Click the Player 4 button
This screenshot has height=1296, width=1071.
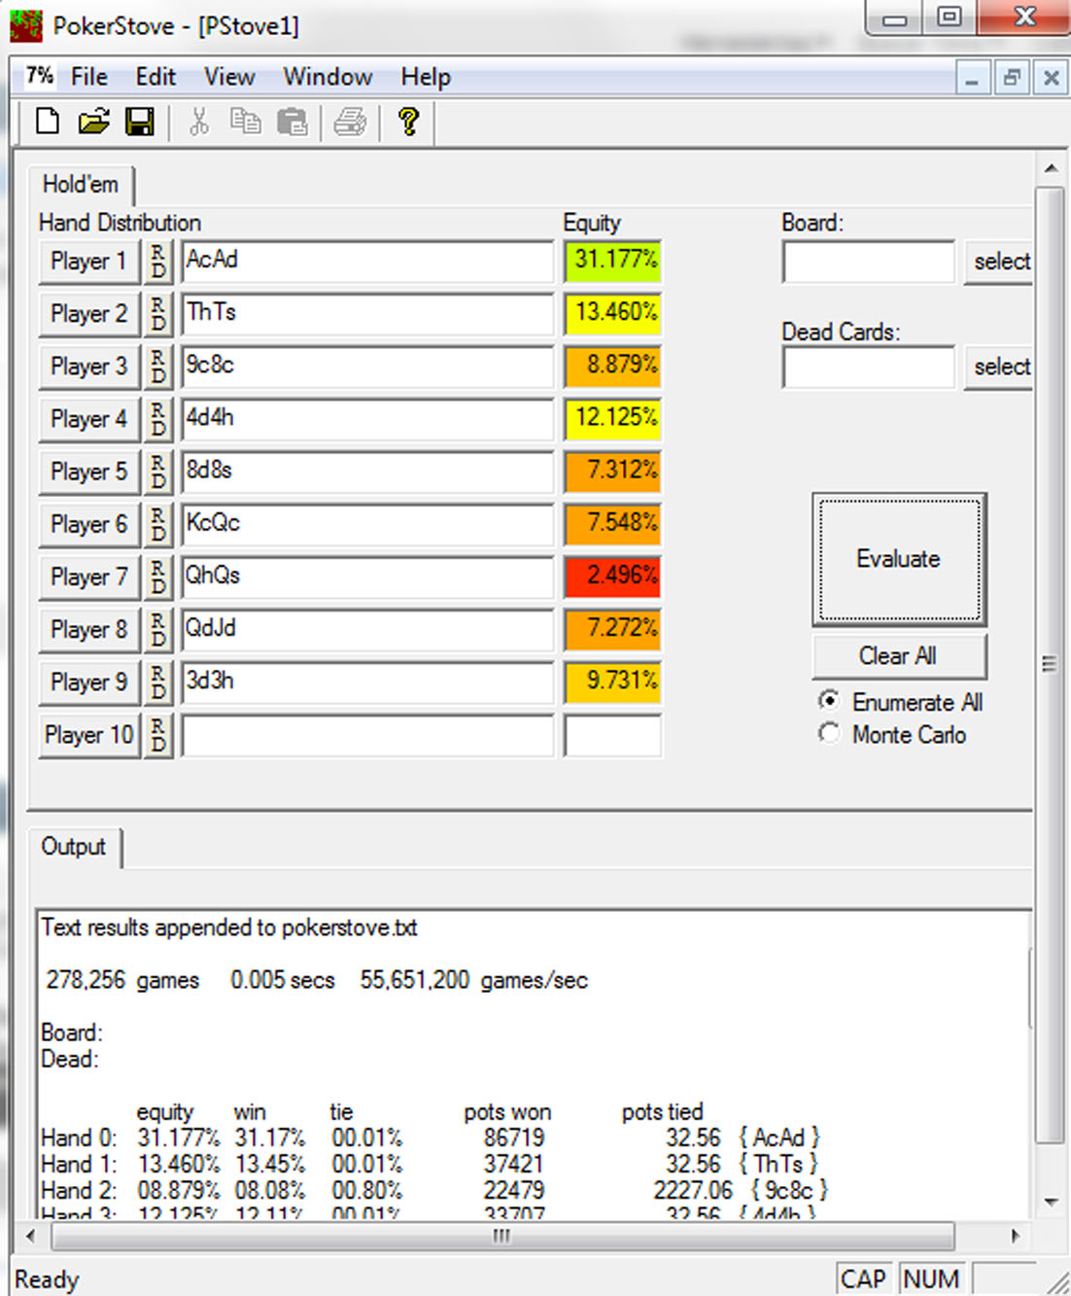click(89, 419)
